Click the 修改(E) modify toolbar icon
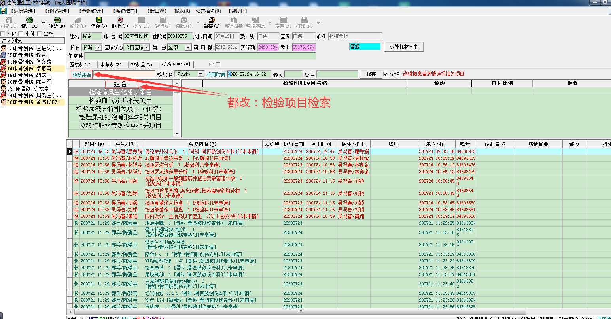This screenshot has width=611, height=319. click(78, 20)
